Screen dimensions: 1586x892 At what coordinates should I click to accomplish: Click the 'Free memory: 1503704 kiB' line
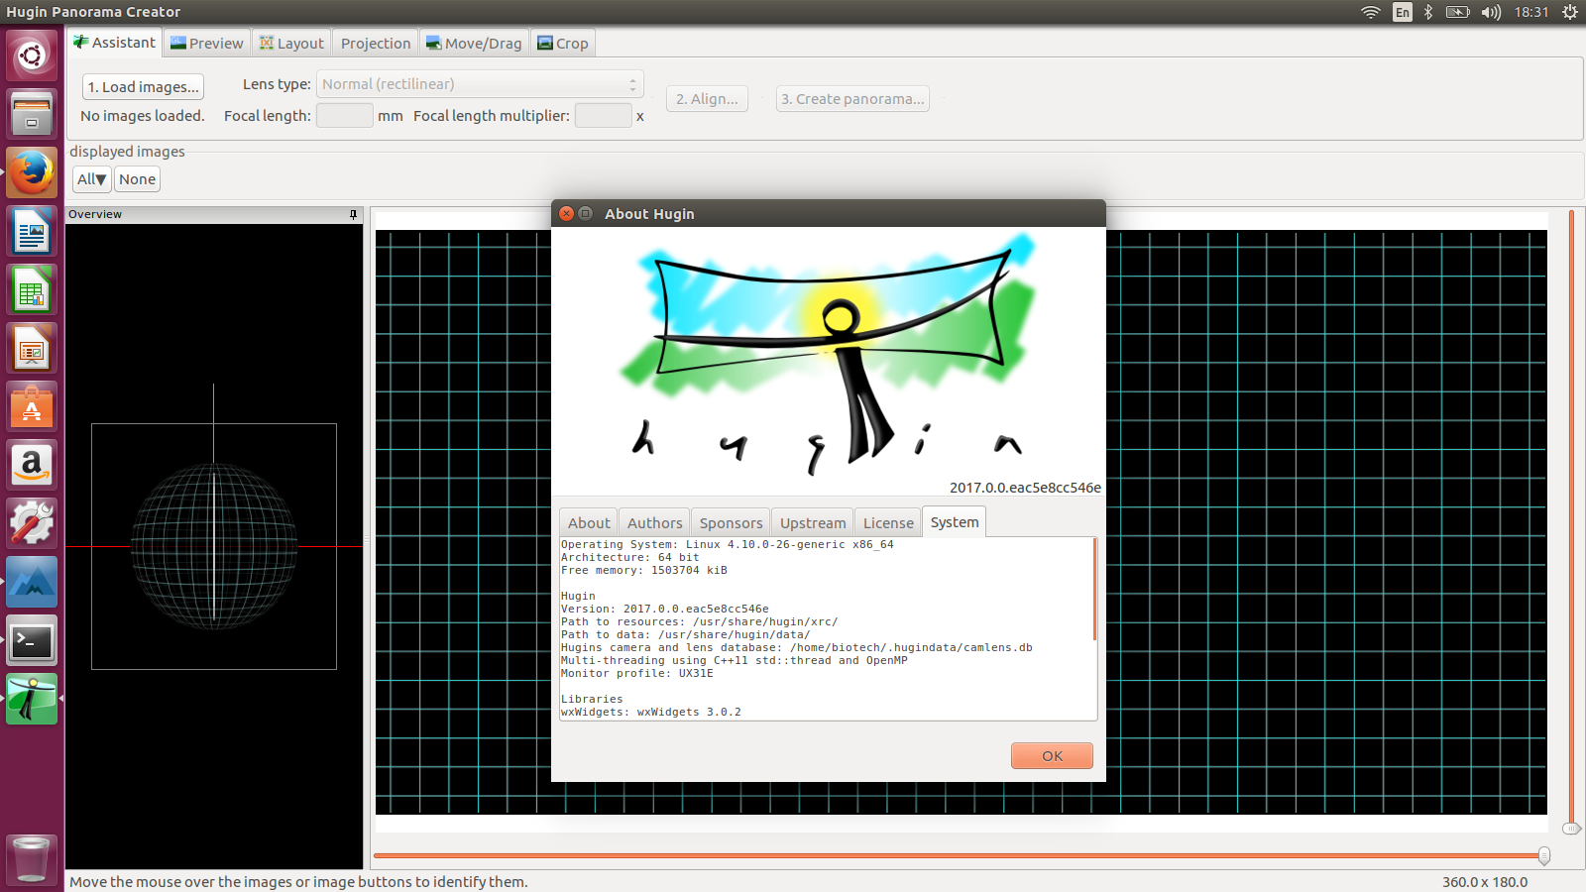coord(644,570)
